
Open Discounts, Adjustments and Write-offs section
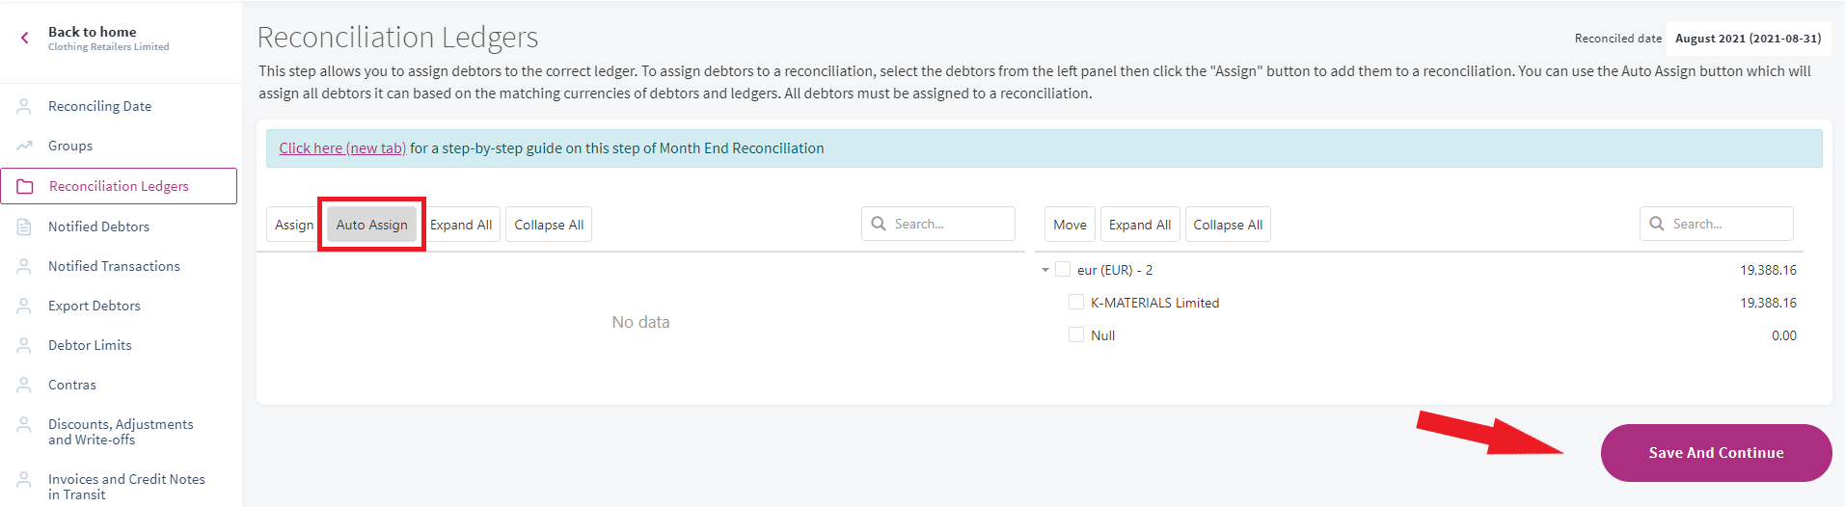[x=121, y=432]
